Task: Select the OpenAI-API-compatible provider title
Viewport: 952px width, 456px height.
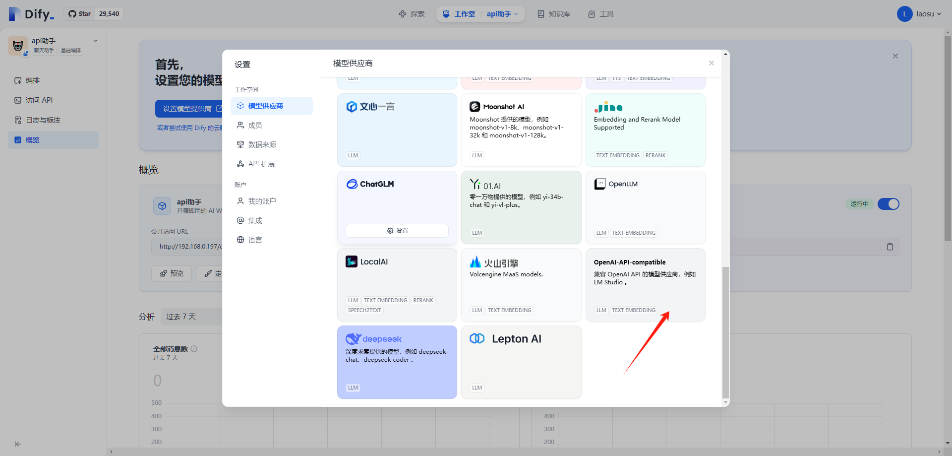Action: click(x=630, y=262)
